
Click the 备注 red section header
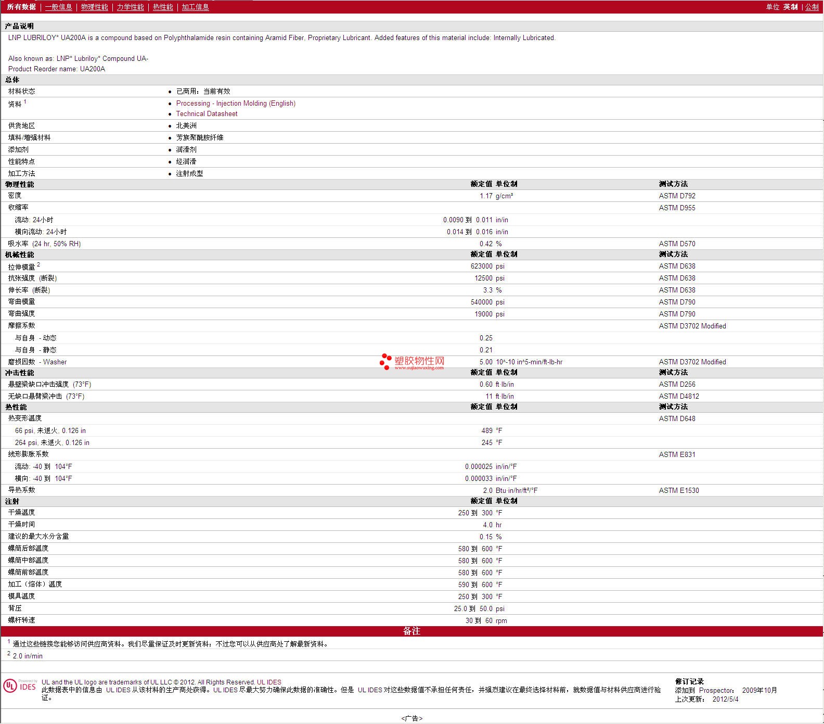(x=411, y=631)
